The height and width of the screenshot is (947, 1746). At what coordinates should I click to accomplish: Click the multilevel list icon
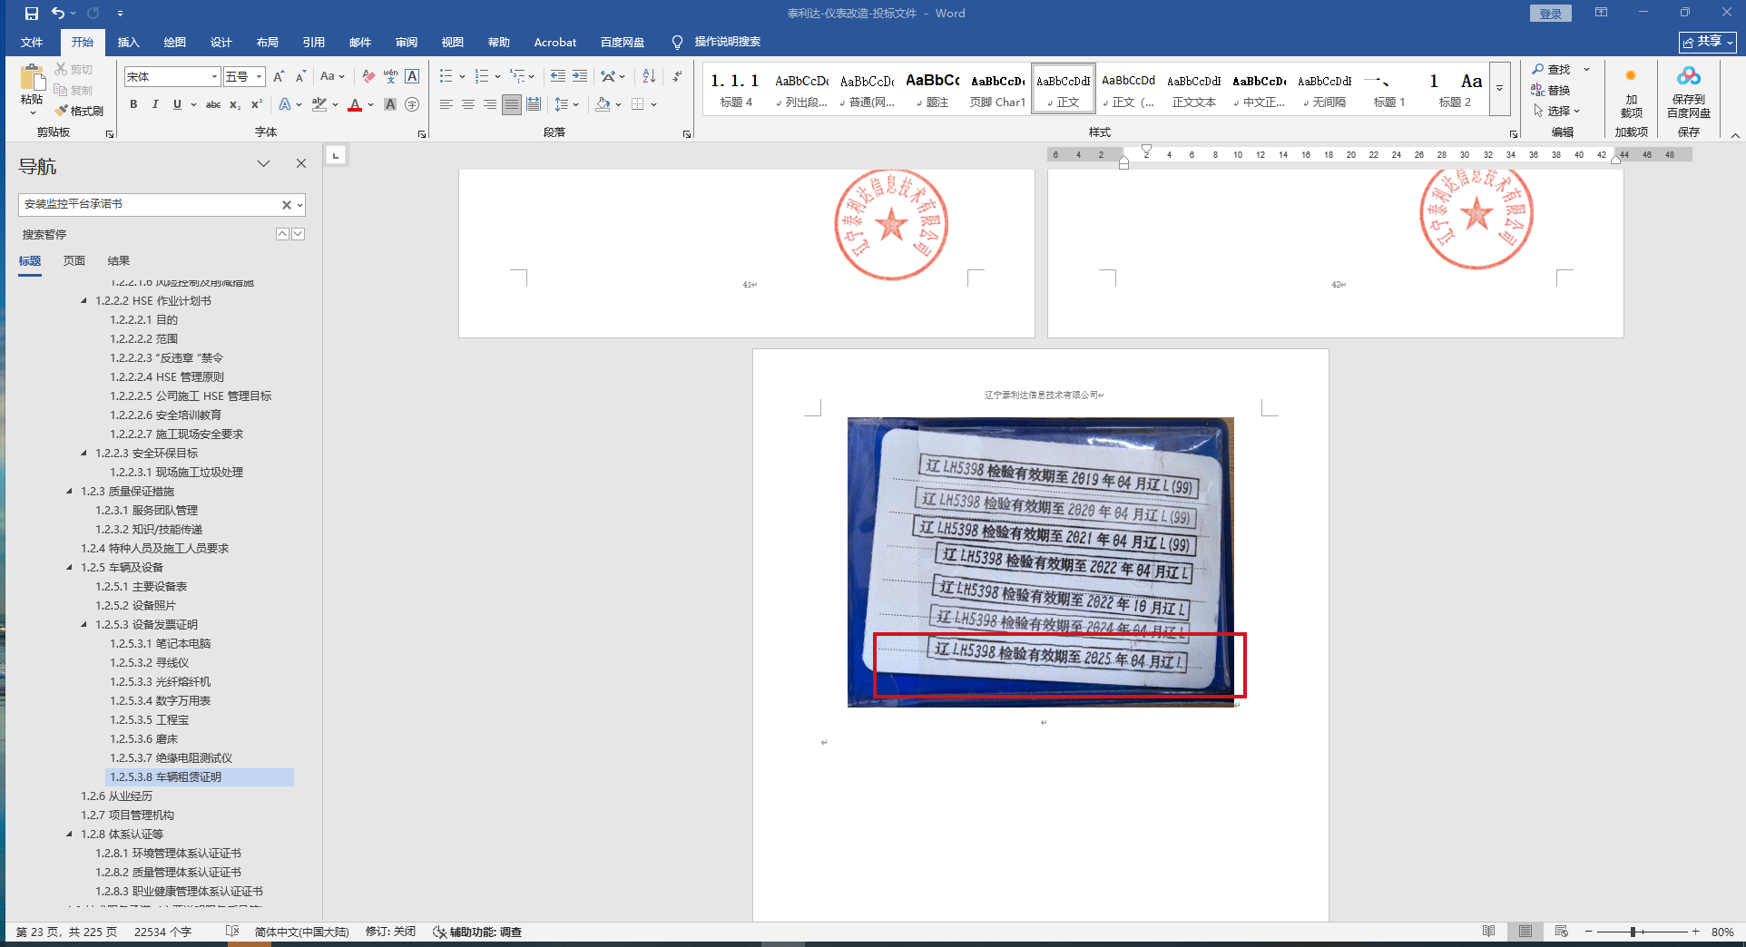point(517,76)
